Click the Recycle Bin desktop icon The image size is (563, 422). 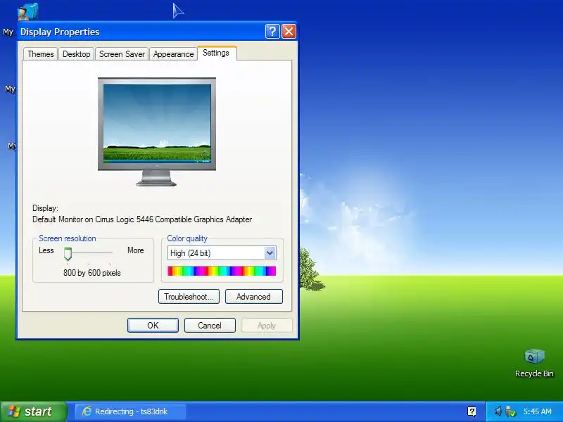[x=534, y=363]
